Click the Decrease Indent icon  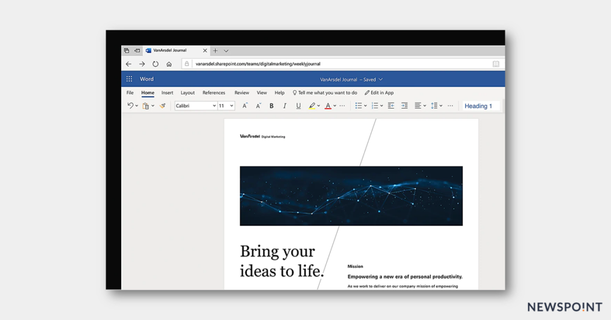[391, 106]
